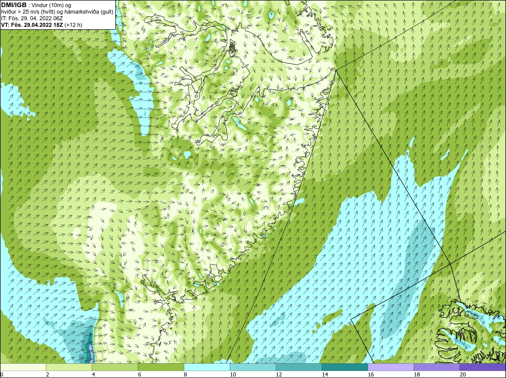Image resolution: width=506 pixels, height=378 pixels.
Task: Select the turquoise 10–12 m/s legend swatch
Action: pos(252,367)
